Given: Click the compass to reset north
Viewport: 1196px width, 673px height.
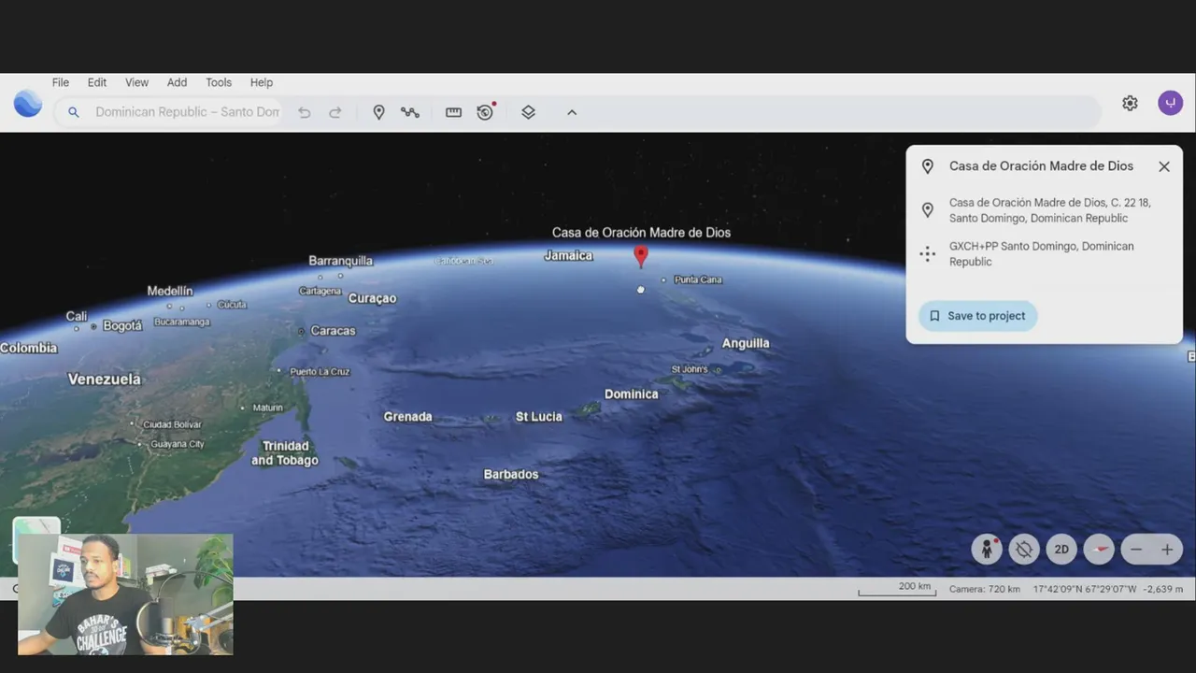Looking at the screenshot, I should click(1099, 550).
